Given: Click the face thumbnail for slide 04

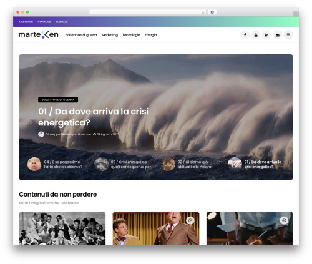Looking at the screenshot, I should point(34,164).
